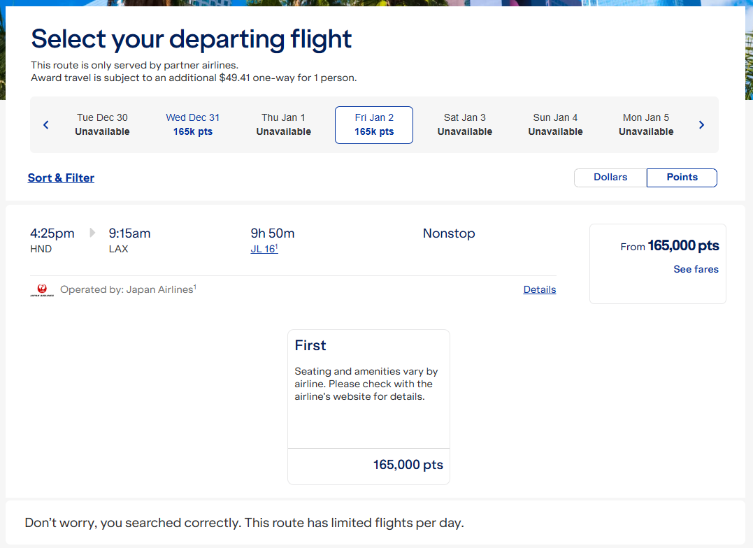Choose the Thu Jan 1 date
Viewport: 753px width, 548px height.
[x=283, y=125]
